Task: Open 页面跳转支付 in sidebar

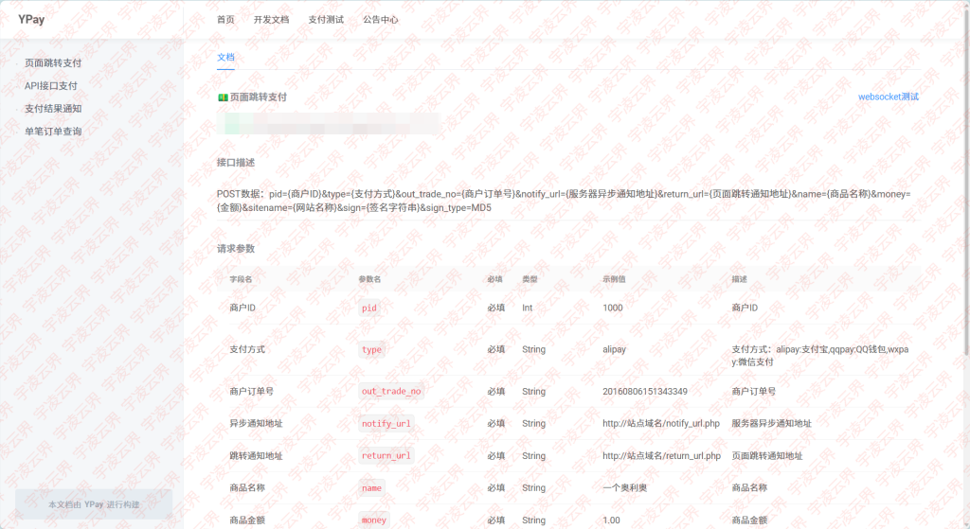Action: [x=53, y=63]
